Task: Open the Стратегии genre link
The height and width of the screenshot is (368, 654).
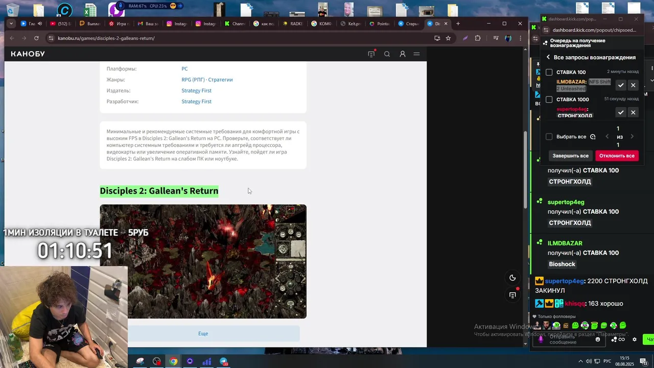Action: click(x=220, y=80)
